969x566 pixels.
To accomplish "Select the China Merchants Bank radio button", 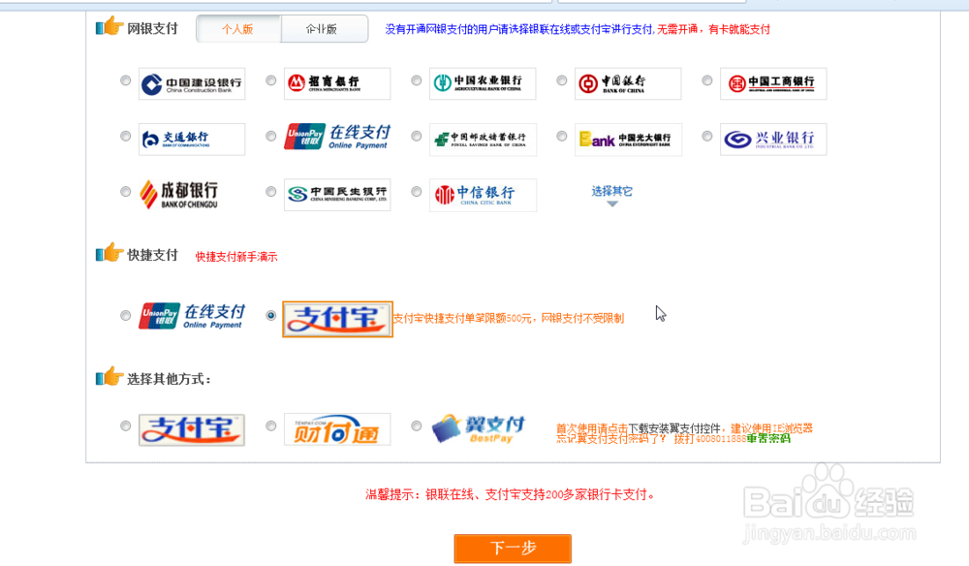I will click(x=270, y=80).
